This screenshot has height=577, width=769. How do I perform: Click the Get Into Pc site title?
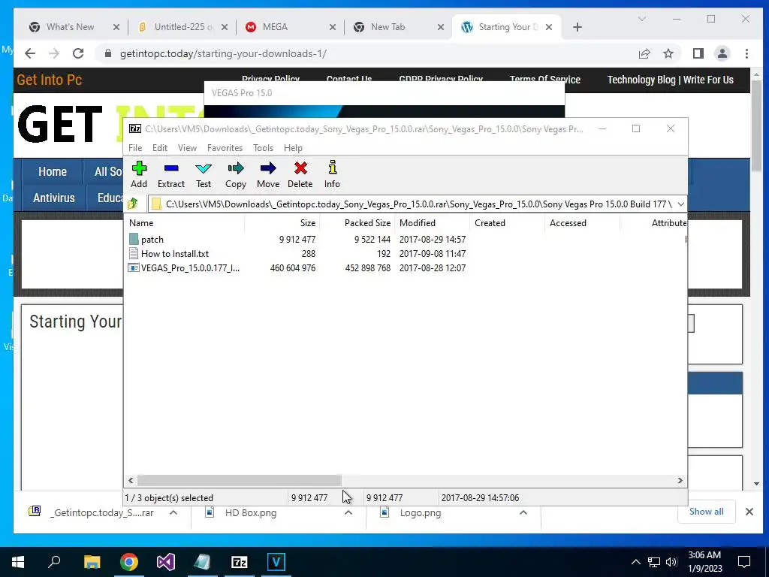[x=49, y=80]
